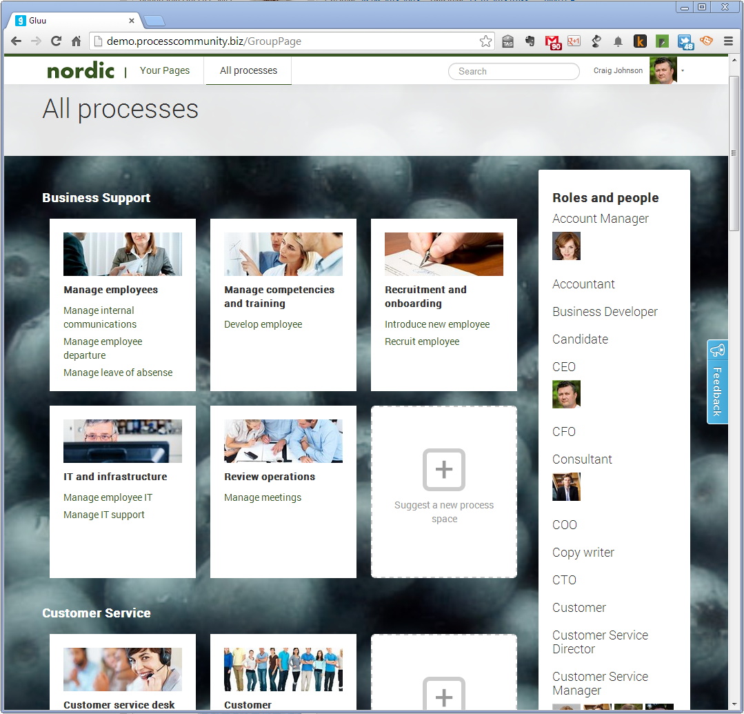This screenshot has width=744, height=714.
Task: Select the Customer Service Director role
Action: click(x=600, y=642)
